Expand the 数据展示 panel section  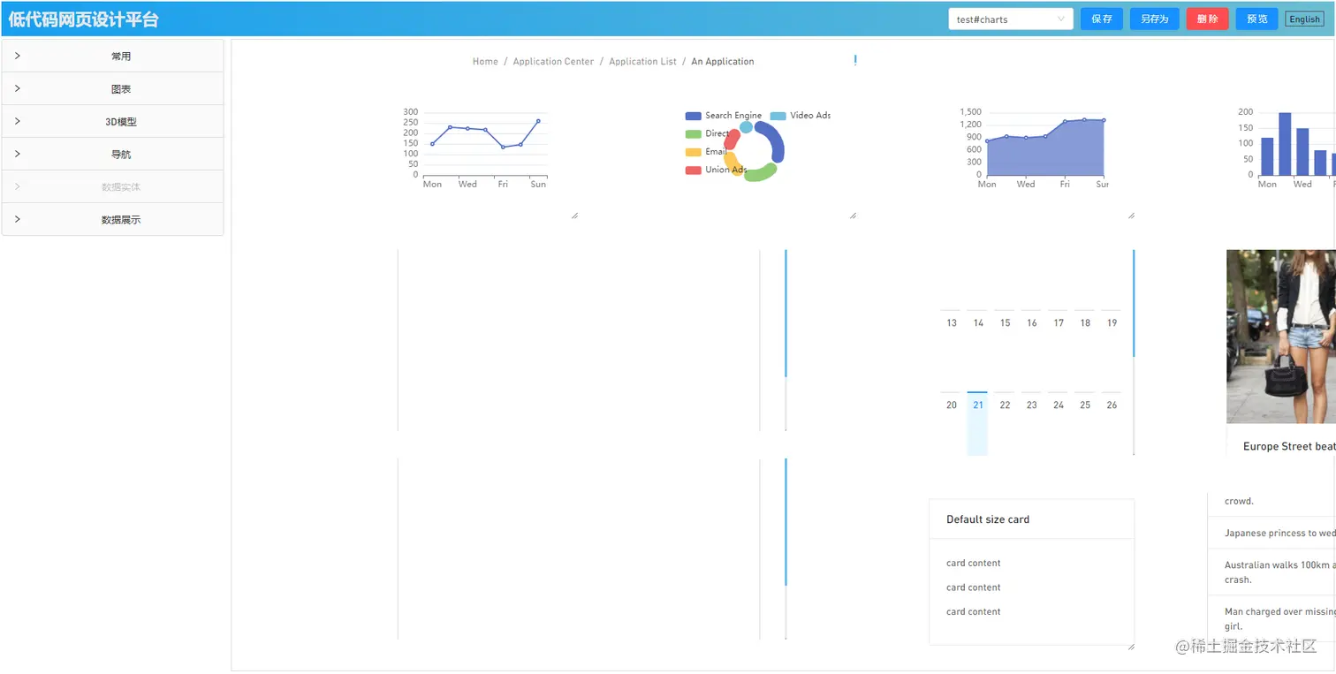click(112, 220)
